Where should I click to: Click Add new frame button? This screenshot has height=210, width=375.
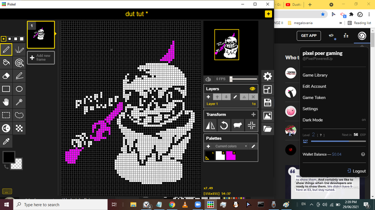point(41,58)
